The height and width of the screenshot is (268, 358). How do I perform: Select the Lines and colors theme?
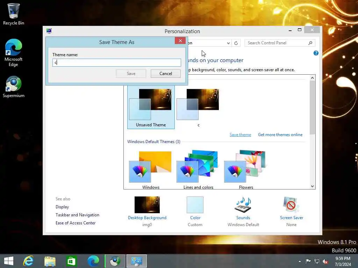coord(198,170)
